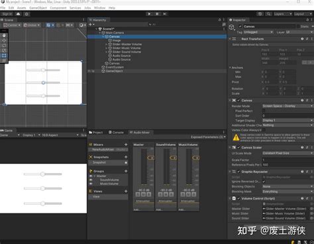Screen dimensions: 314x244
Task: Click the Play button
Action: [x=149, y=14]
